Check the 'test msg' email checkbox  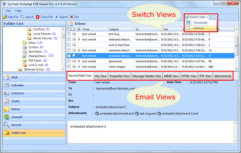pyautogui.click(x=69, y=34)
